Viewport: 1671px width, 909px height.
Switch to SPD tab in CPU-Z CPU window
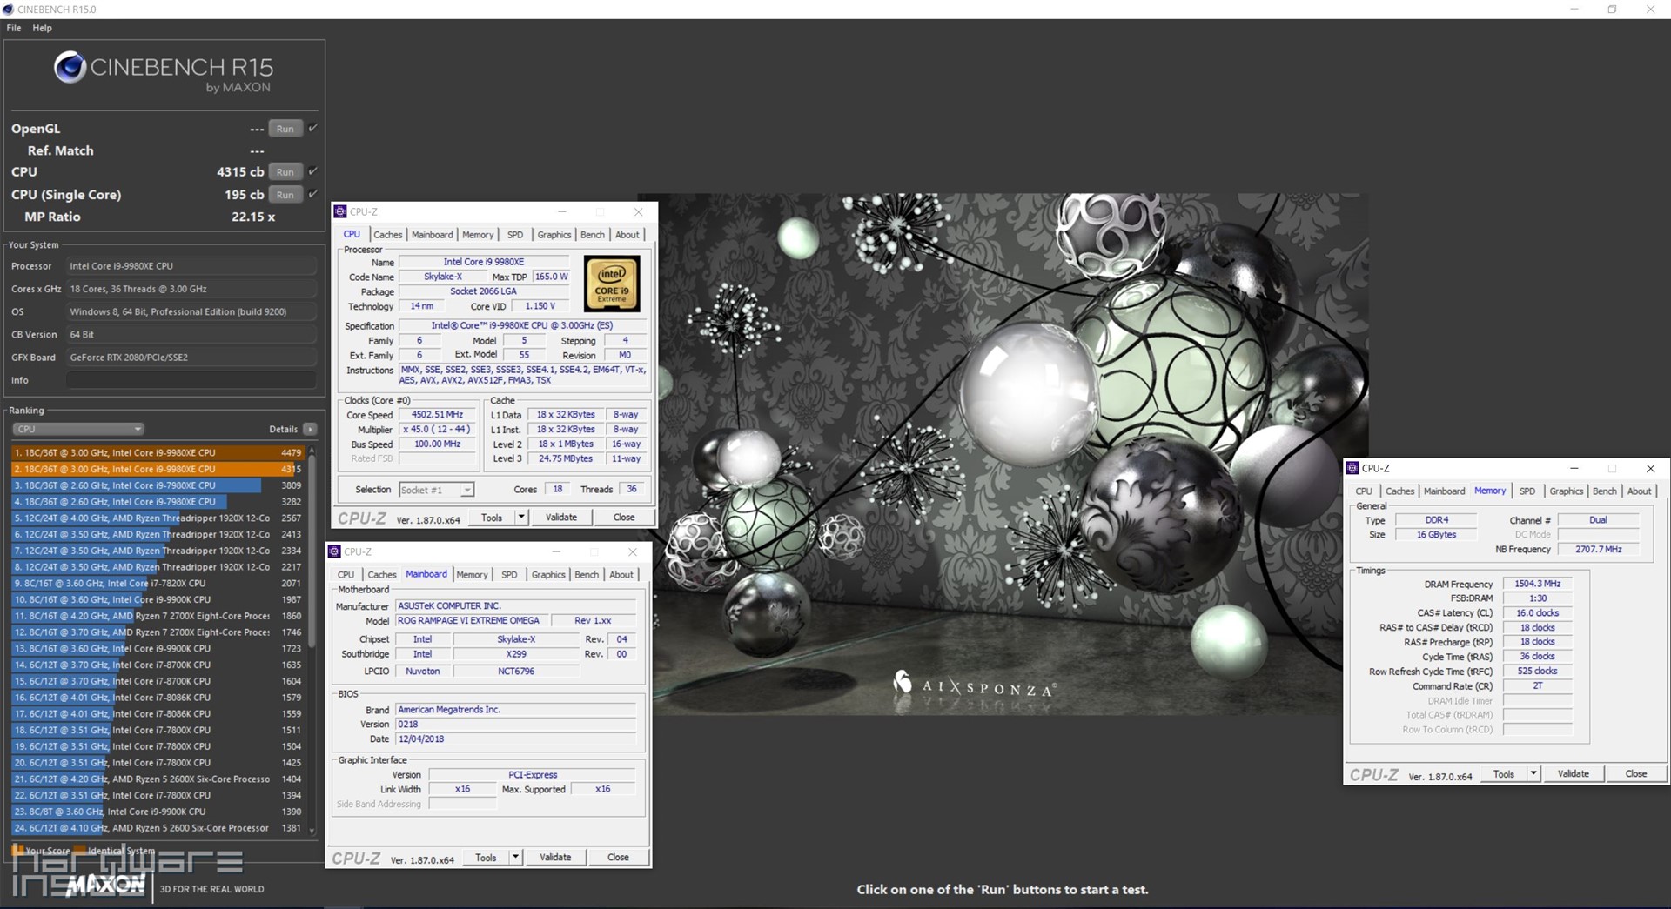coord(515,235)
